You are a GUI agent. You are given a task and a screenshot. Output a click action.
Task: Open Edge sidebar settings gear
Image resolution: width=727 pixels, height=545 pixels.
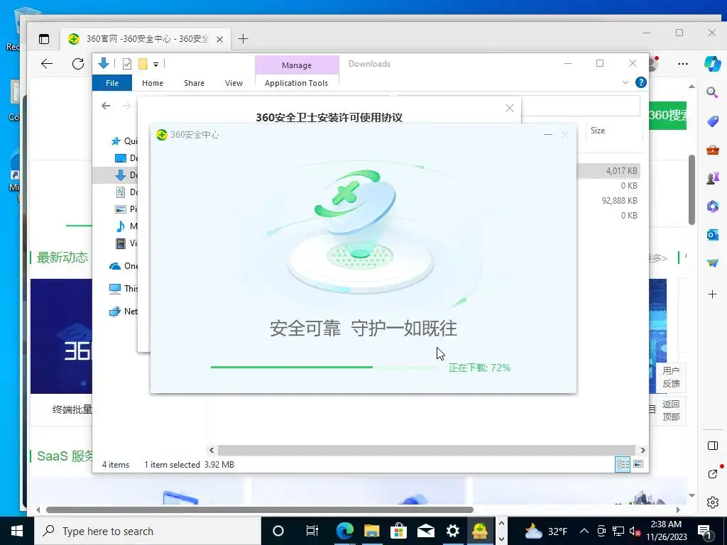coord(712,502)
